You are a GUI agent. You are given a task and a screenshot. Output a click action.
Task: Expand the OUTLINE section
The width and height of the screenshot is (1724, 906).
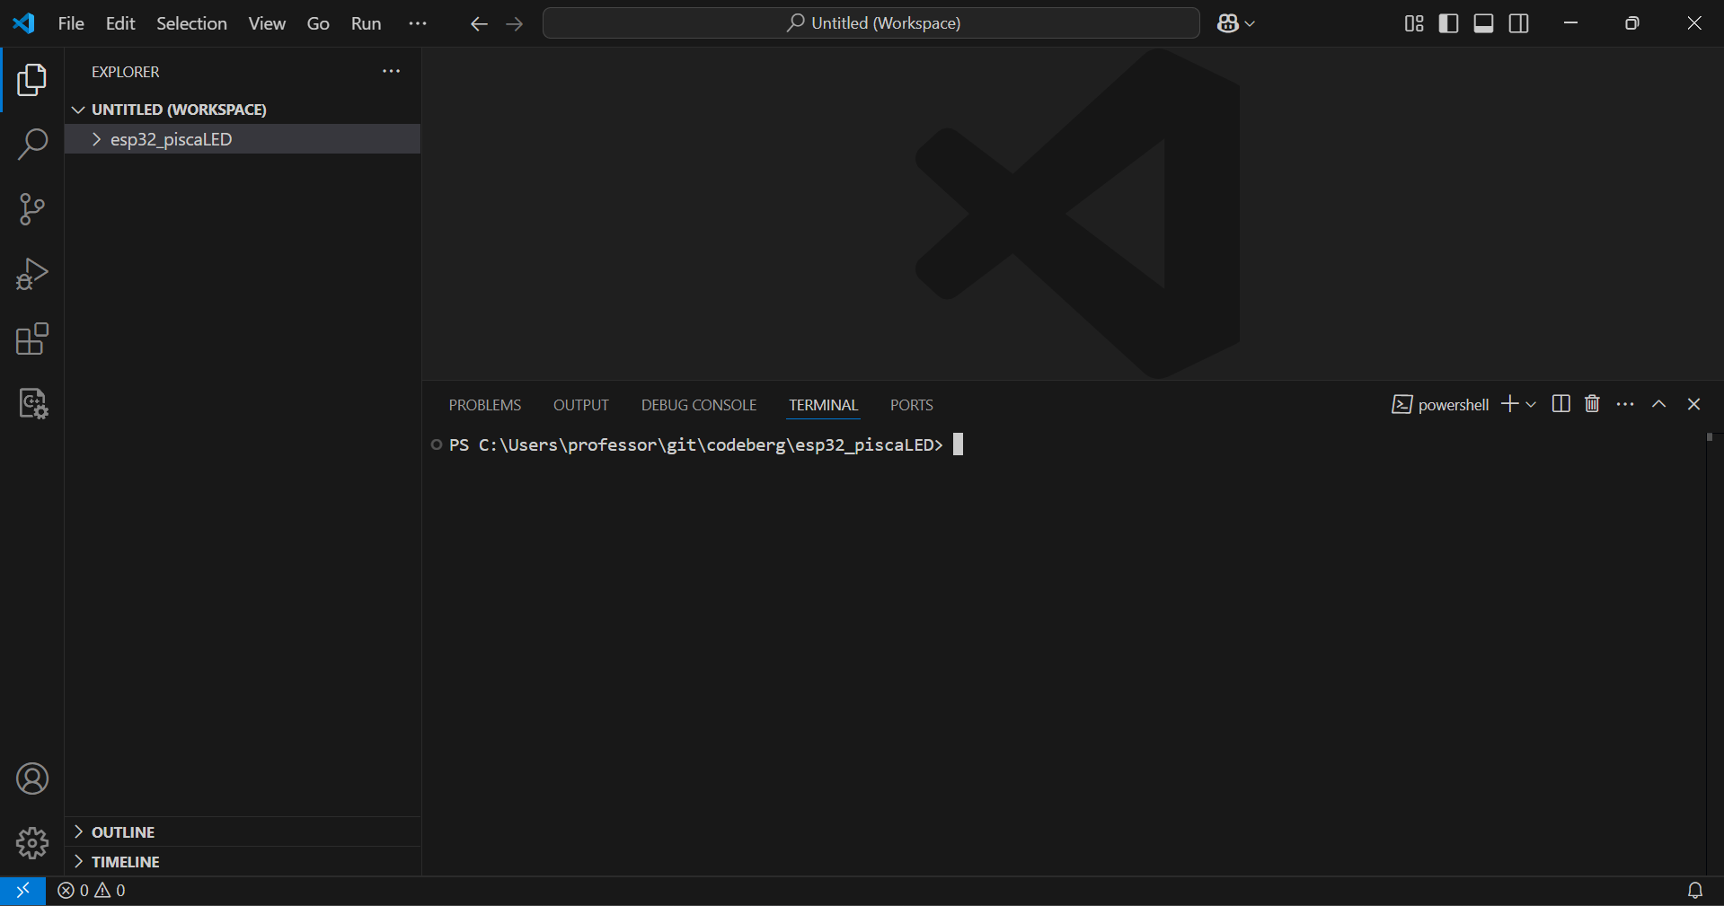243,832
